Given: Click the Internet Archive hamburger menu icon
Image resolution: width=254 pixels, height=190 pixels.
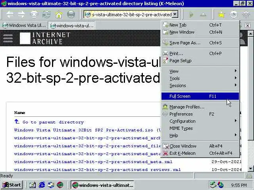Looking at the screenshot, I should (x=8, y=38).
